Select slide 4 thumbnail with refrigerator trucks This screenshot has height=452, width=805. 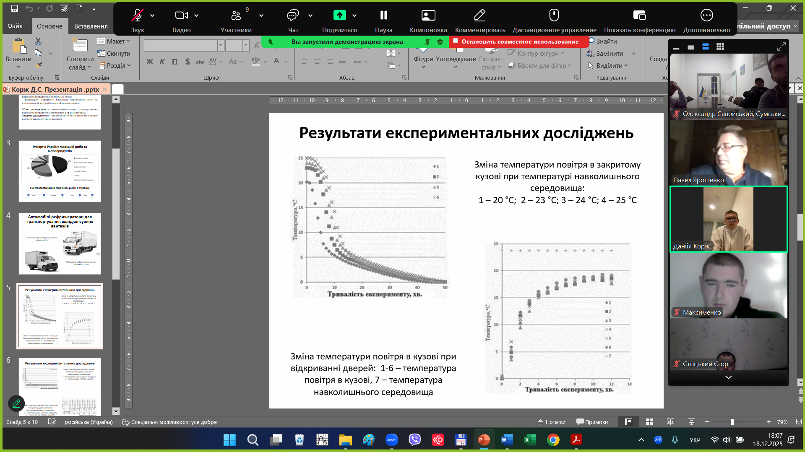60,244
